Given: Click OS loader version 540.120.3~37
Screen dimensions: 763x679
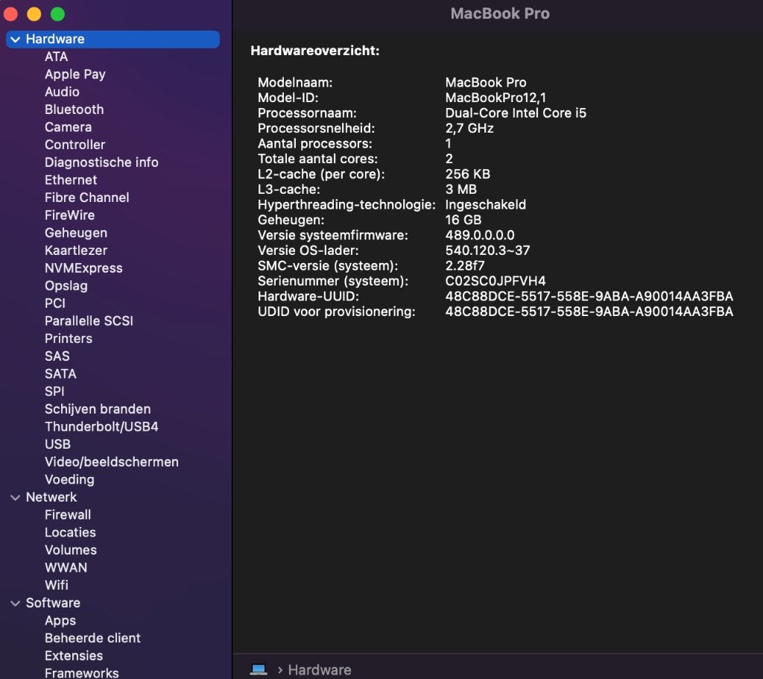Looking at the screenshot, I should pyautogui.click(x=487, y=250).
